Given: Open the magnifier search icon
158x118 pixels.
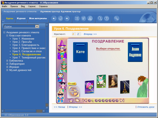Looking at the screenshot, I should pos(100,19).
